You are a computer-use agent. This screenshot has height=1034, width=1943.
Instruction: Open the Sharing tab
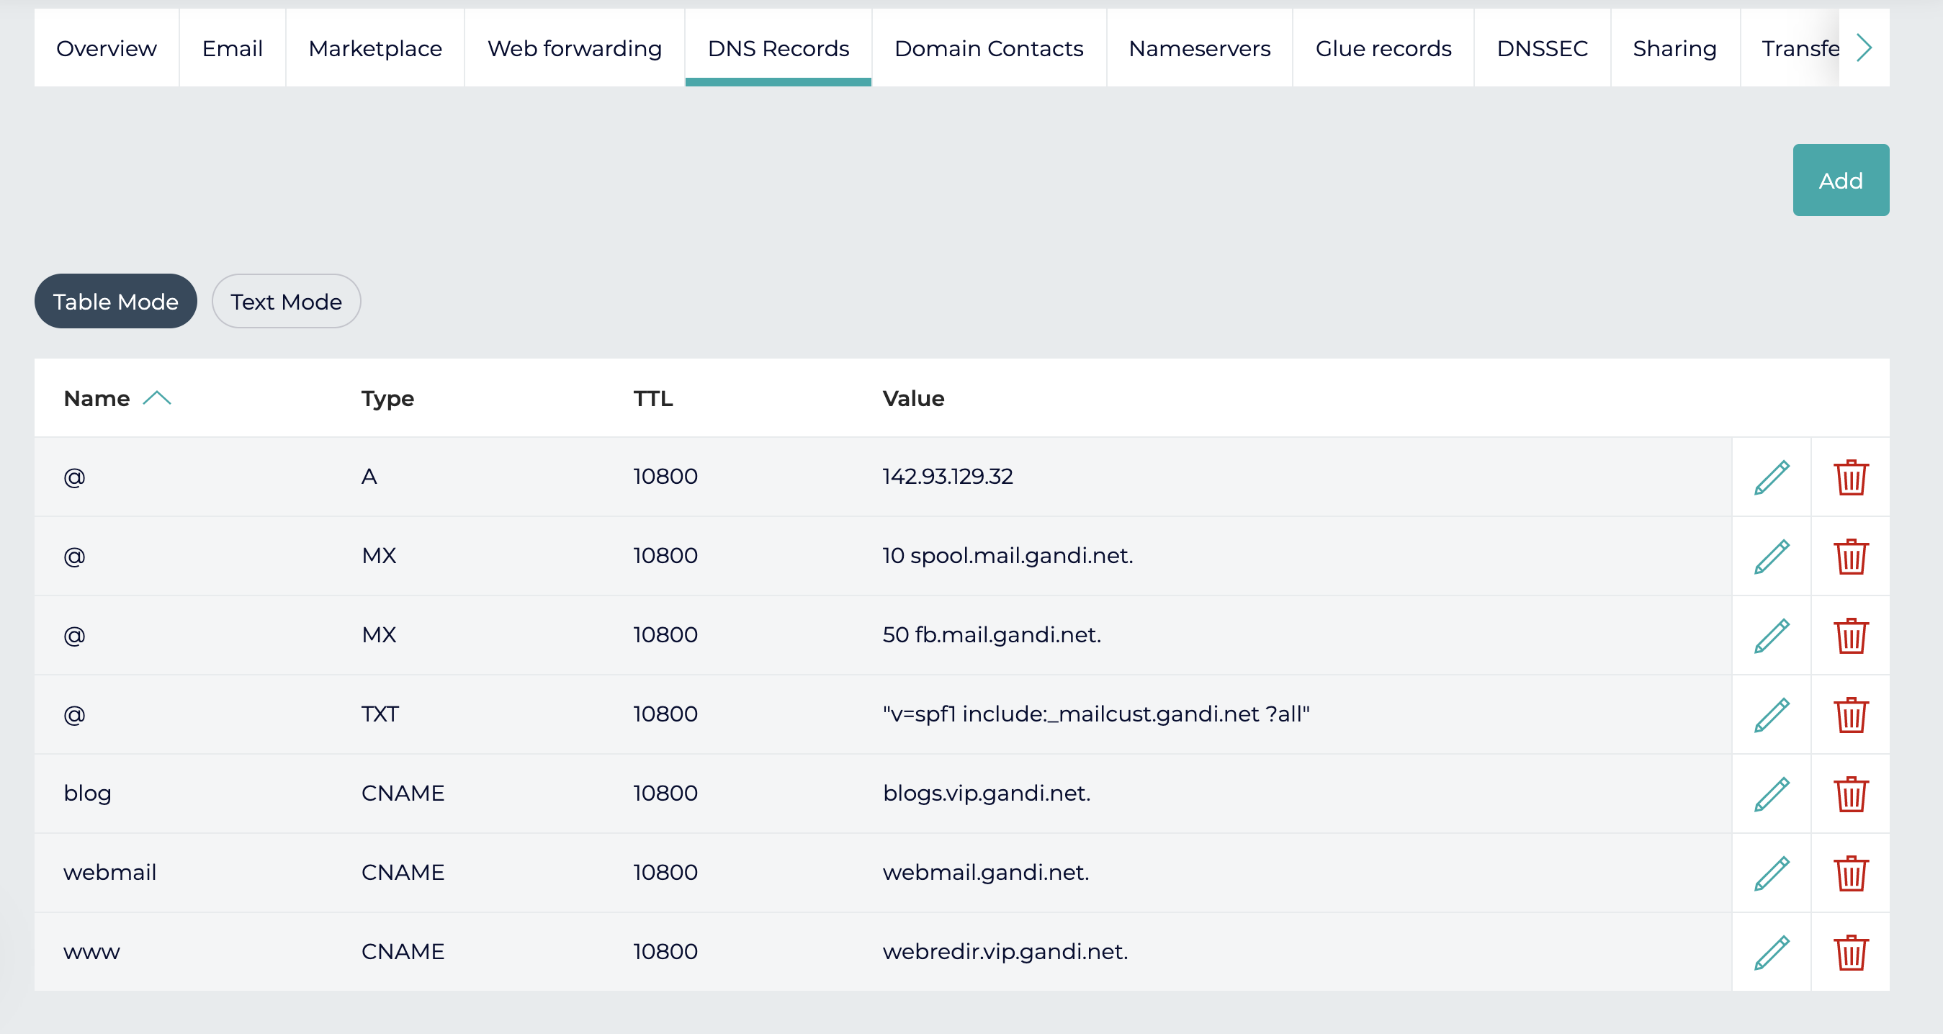(1674, 48)
